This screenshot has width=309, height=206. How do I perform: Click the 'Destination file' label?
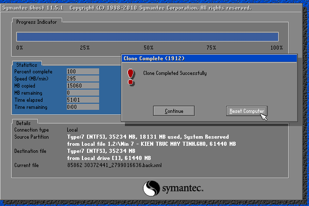tap(30, 151)
